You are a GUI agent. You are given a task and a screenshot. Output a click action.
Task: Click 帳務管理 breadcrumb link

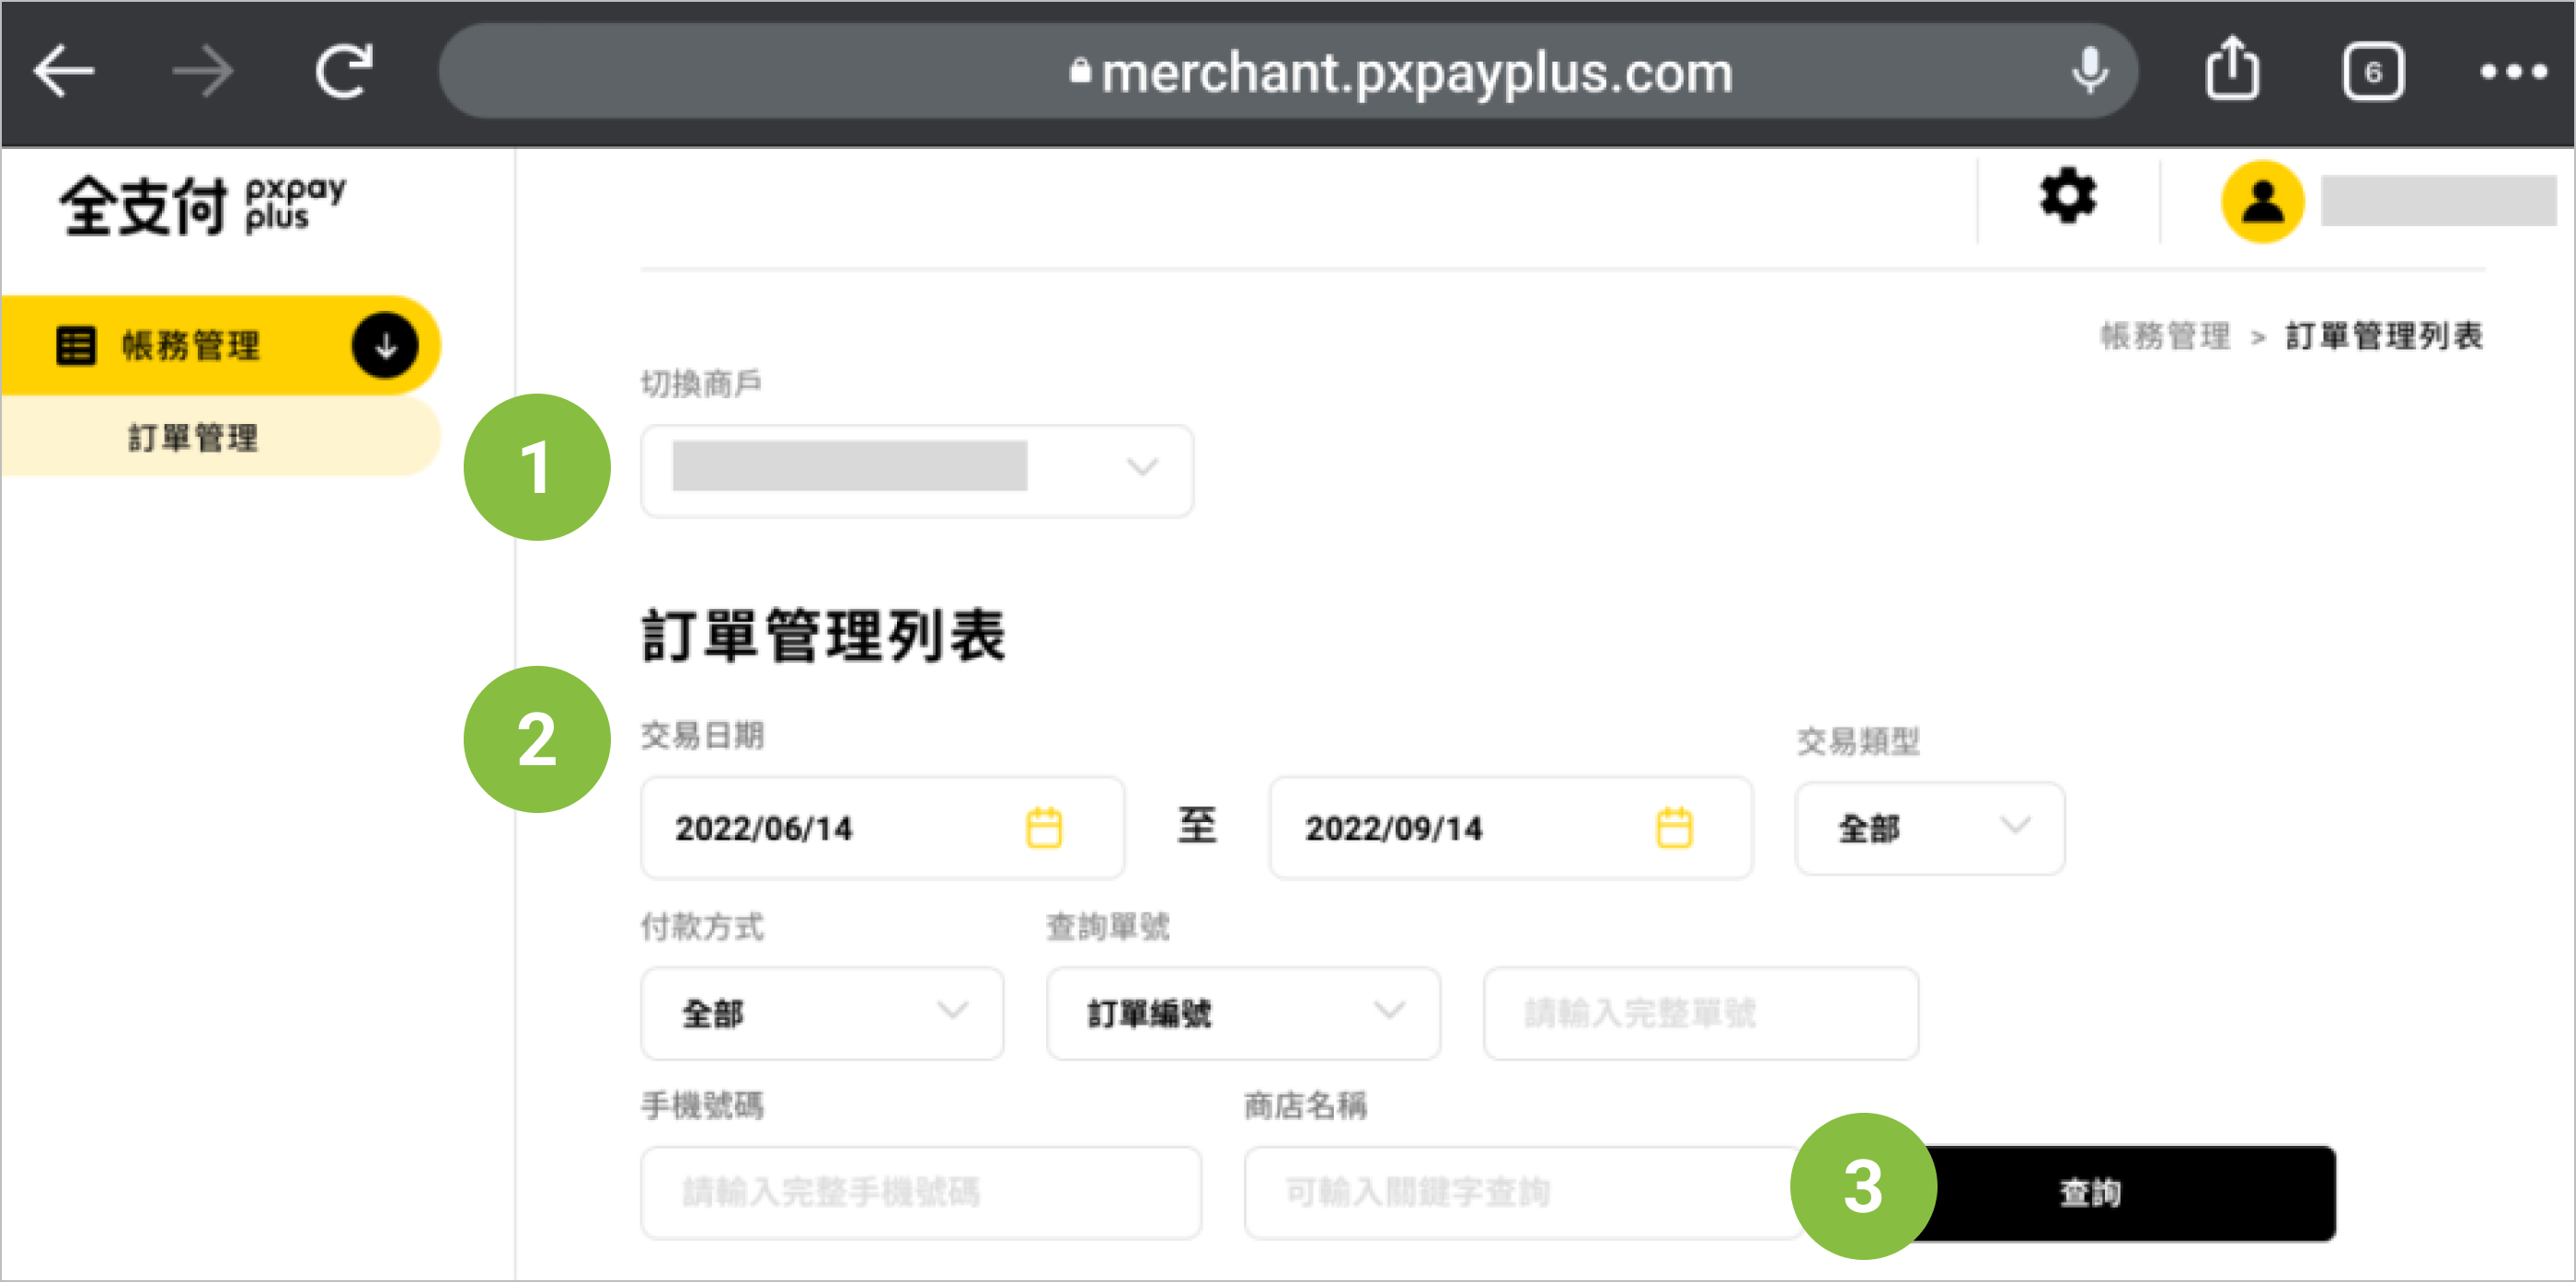pyautogui.click(x=2164, y=336)
